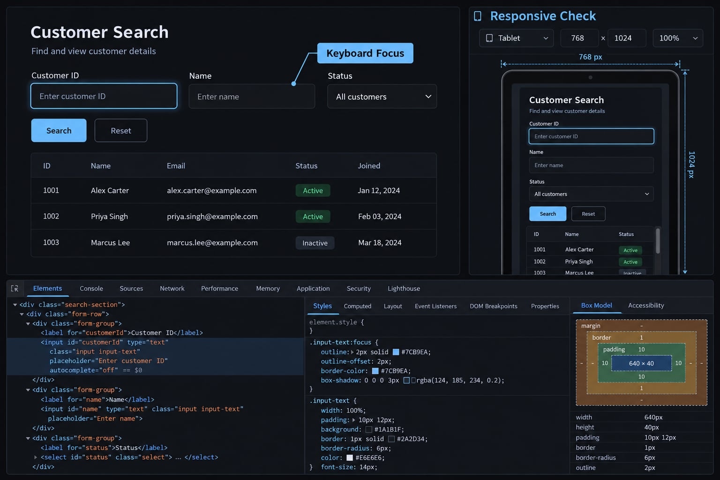The width and height of the screenshot is (720, 480).
Task: Activate the inspect element picker icon
Action: point(15,289)
